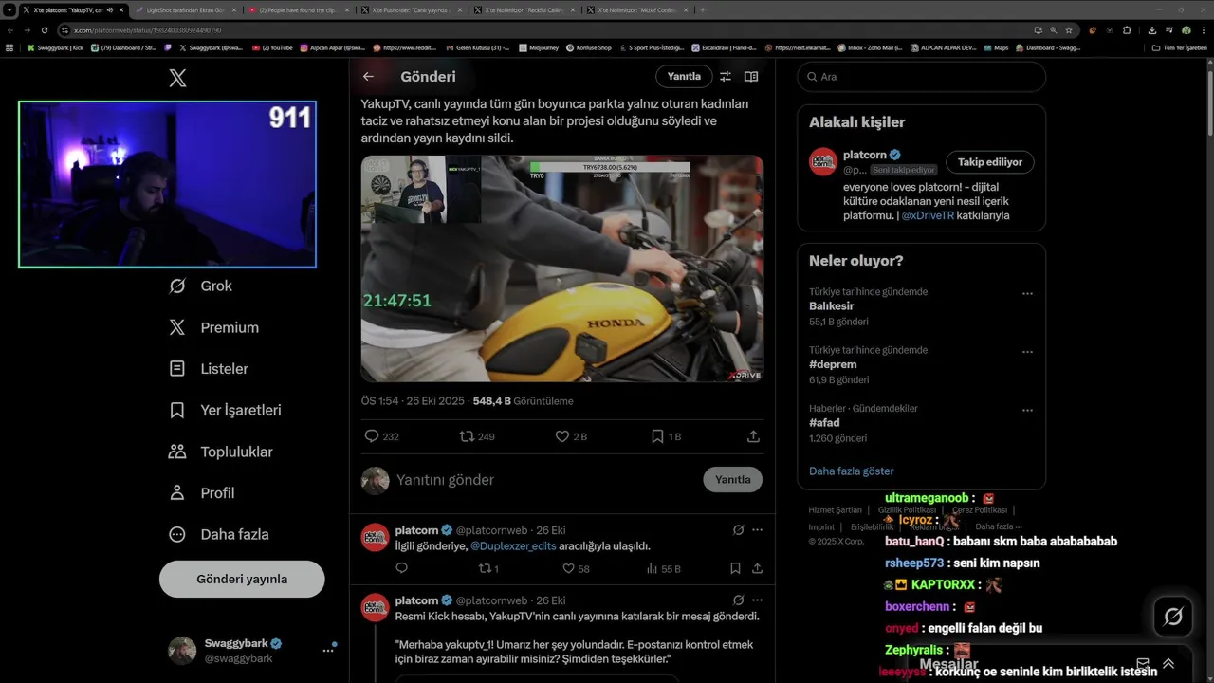The image size is (1214, 683).
Task: Switch to the LightShot browser tab
Action: point(186,9)
